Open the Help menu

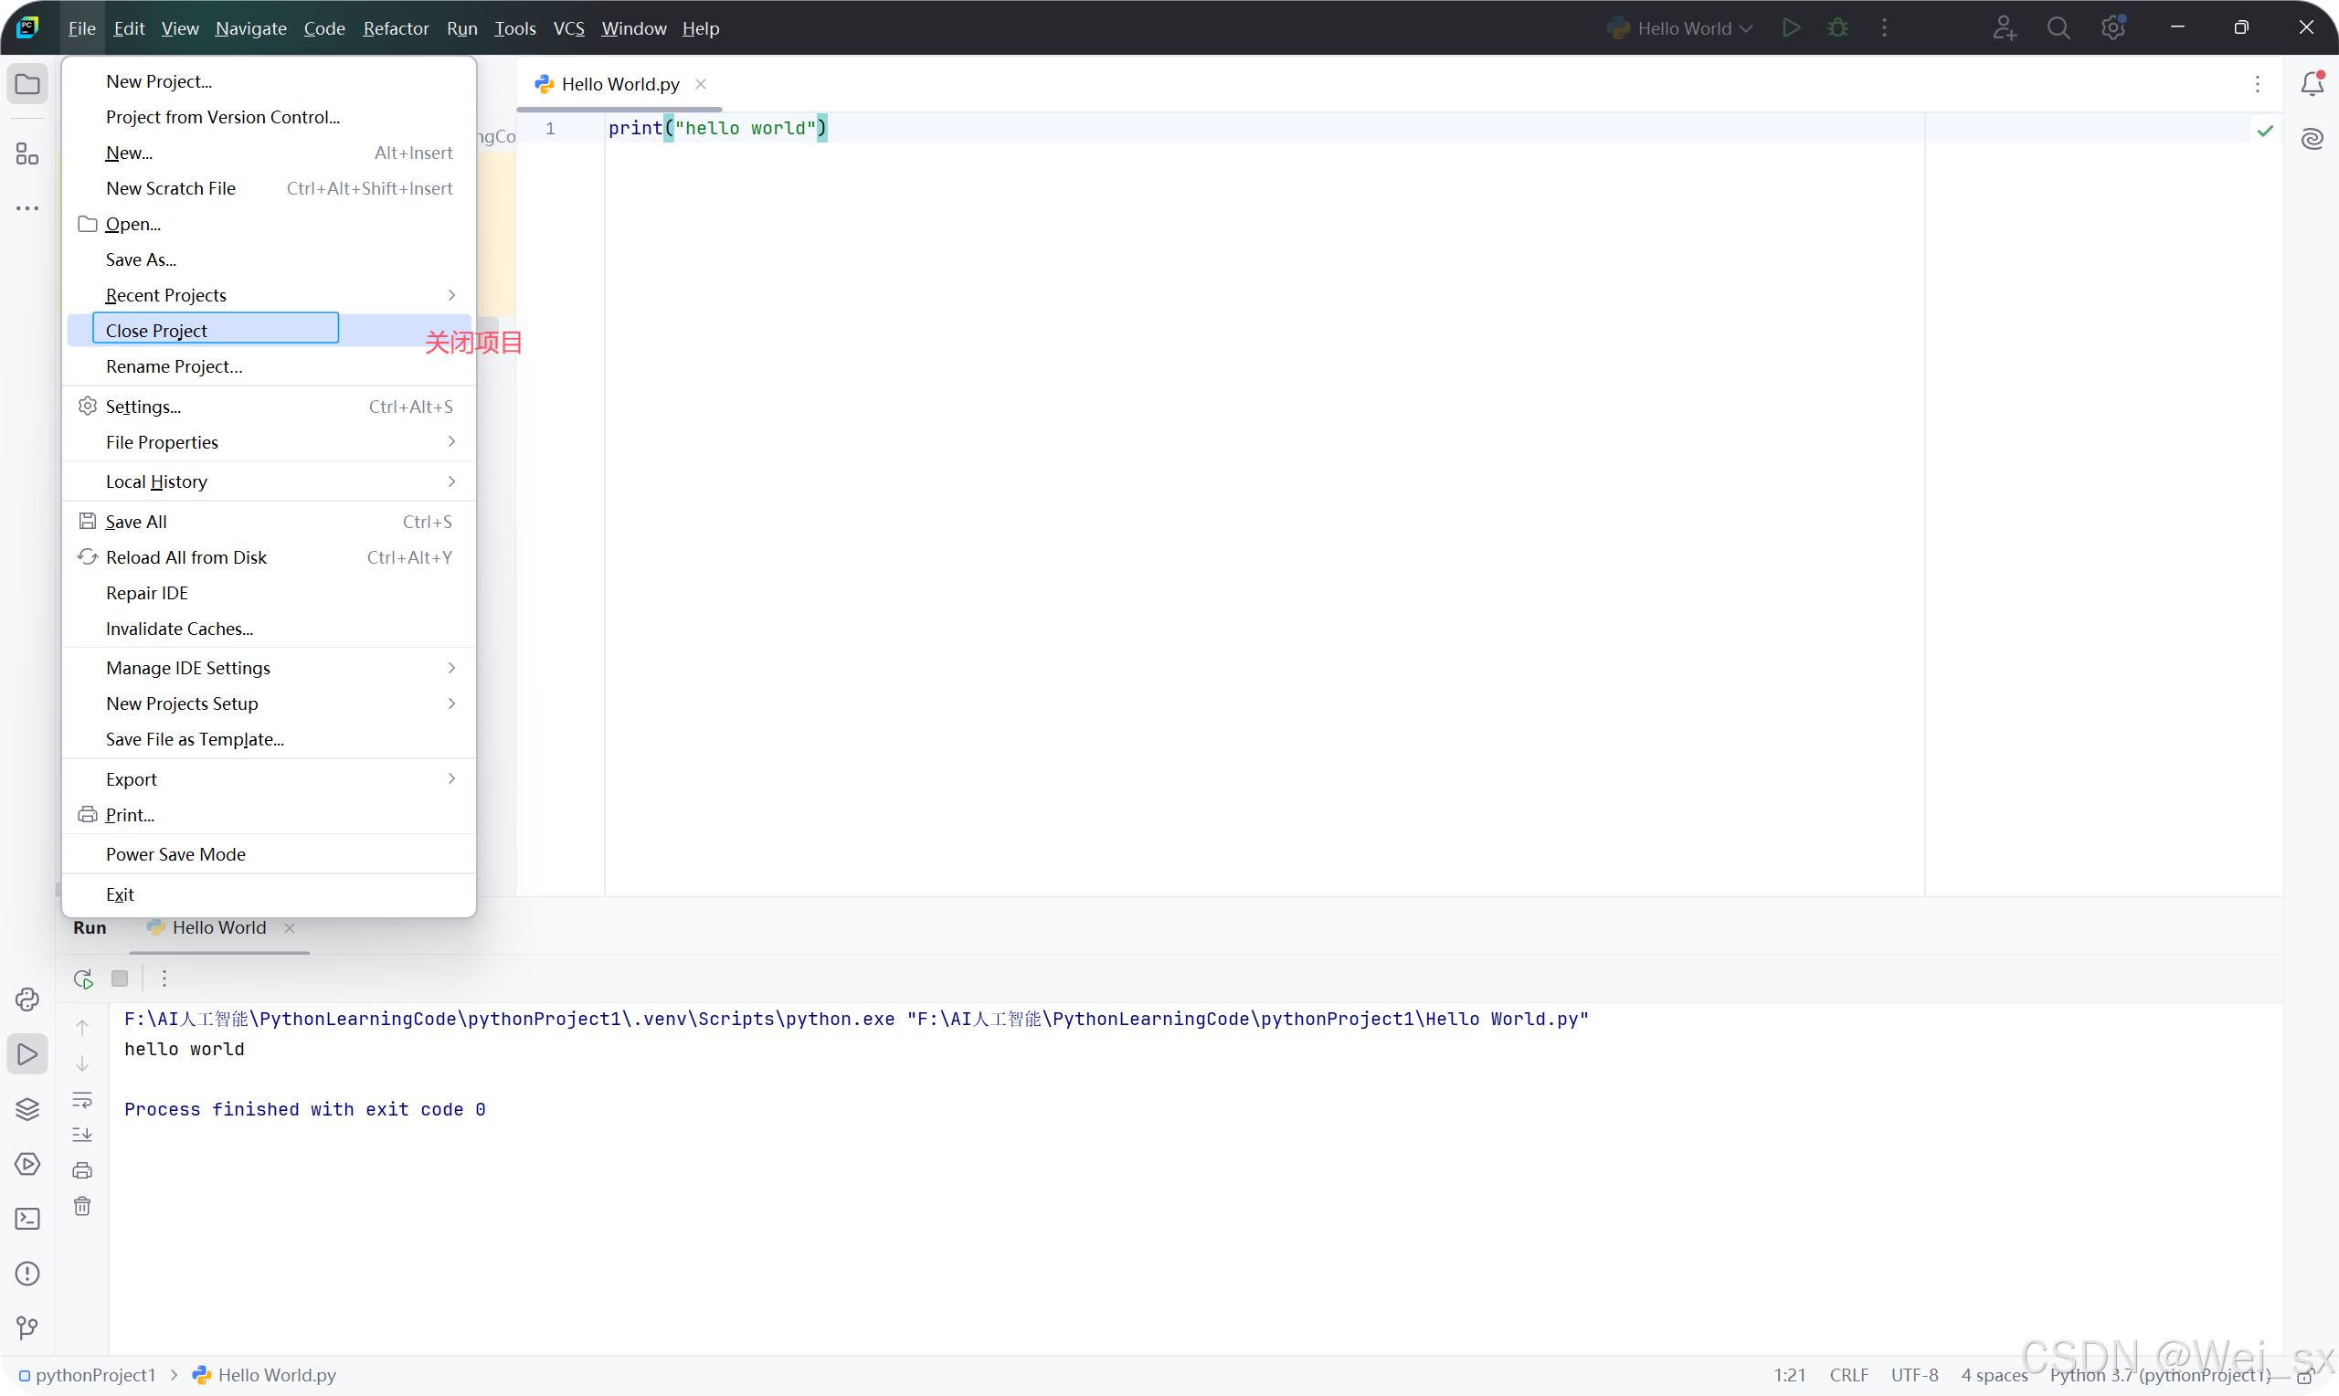tap(700, 27)
